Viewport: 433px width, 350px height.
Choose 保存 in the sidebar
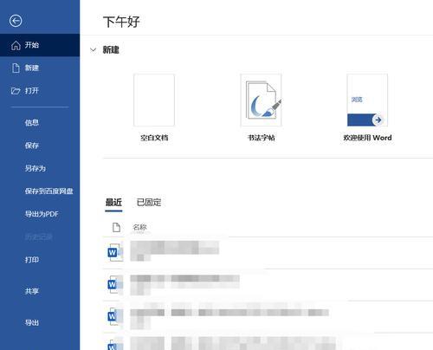tap(32, 146)
